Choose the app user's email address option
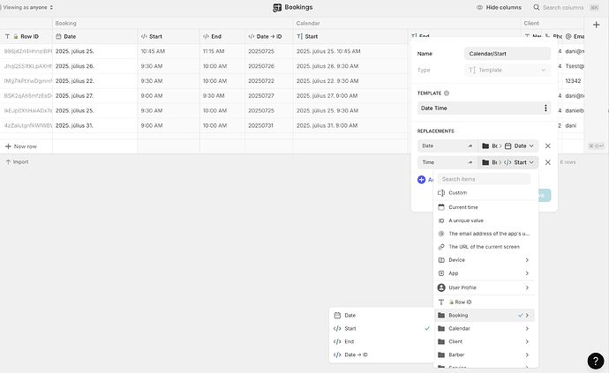The width and height of the screenshot is (609, 373). coord(485,234)
